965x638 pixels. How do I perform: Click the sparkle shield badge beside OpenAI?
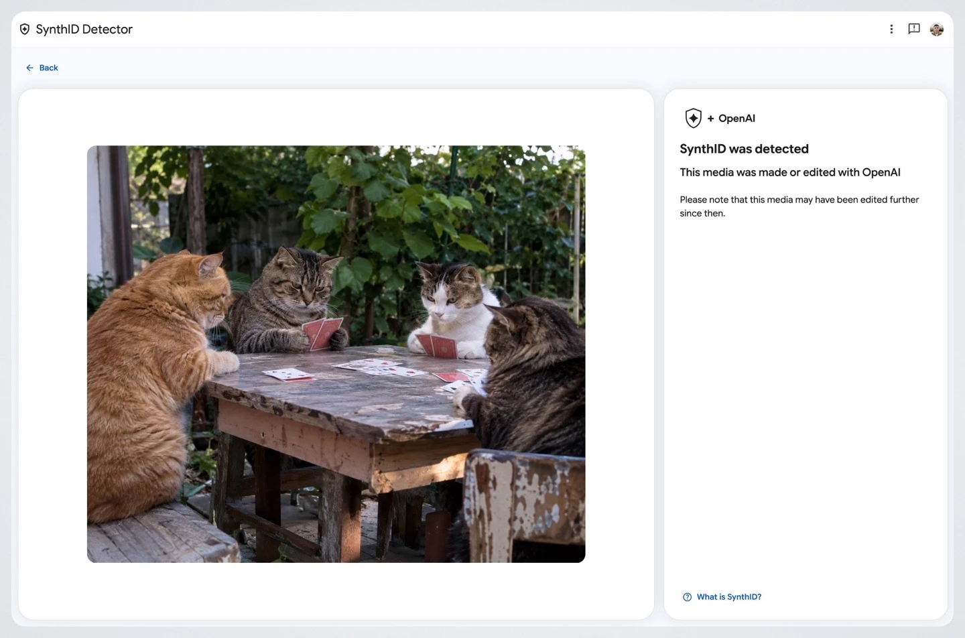coord(693,118)
